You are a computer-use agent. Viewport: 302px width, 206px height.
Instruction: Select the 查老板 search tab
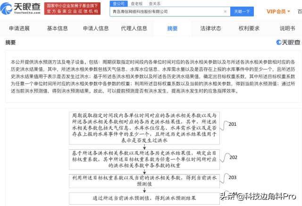point(136,3)
